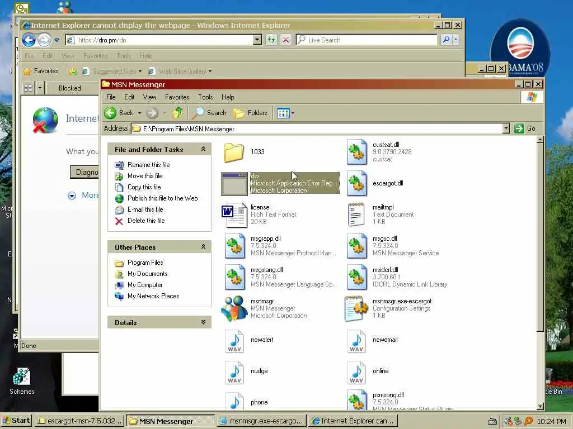This screenshot has height=429, width=573.
Task: Go to My Documents in Other Places
Action: tap(147, 274)
